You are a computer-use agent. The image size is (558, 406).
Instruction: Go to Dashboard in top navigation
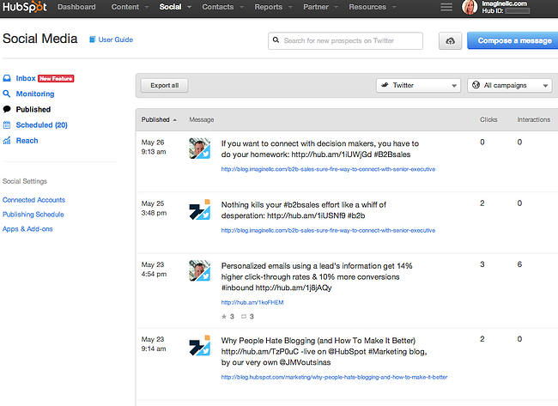coord(76,7)
